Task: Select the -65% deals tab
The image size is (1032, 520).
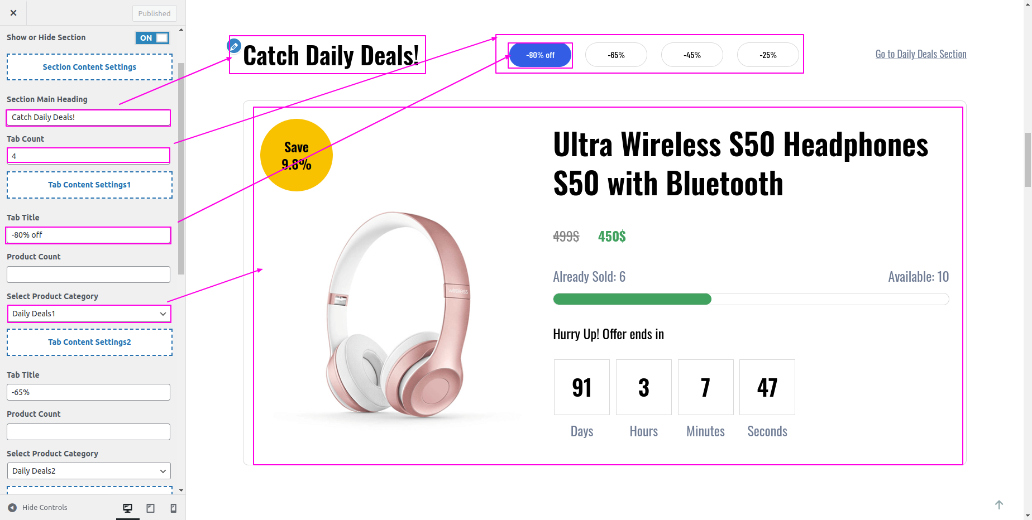Action: pyautogui.click(x=616, y=55)
